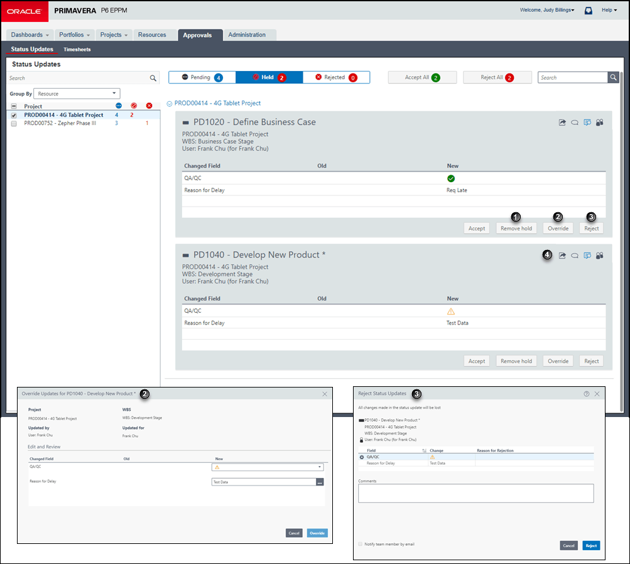
Task: Click the rejected column header icon
Action: (149, 106)
